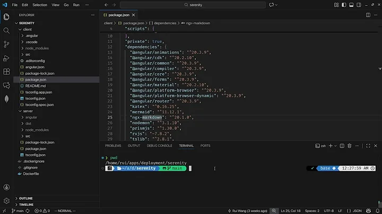
Task: Open remote window indicator in status bar
Action: [4, 211]
